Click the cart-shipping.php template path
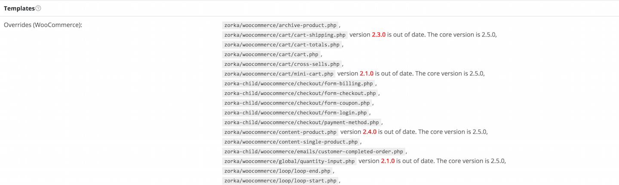 (285, 35)
